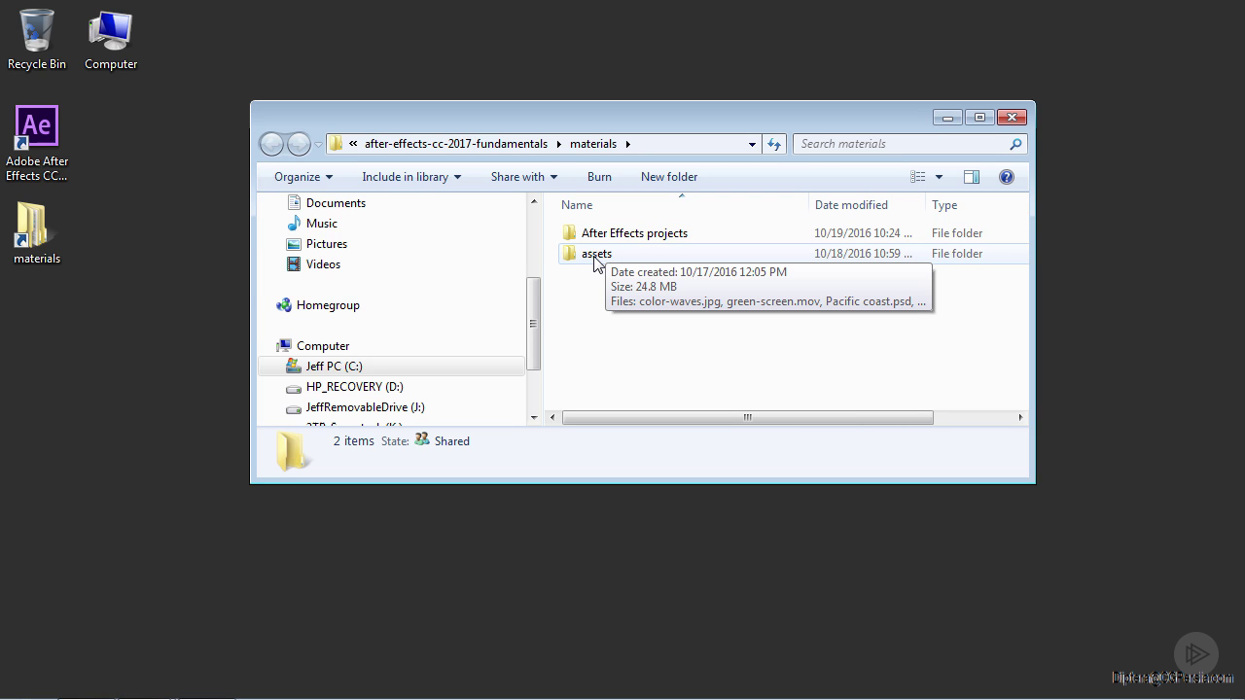Screen dimensions: 1245x700
Task: Click the horizontal scrollbar right arrow
Action: pos(1020,417)
